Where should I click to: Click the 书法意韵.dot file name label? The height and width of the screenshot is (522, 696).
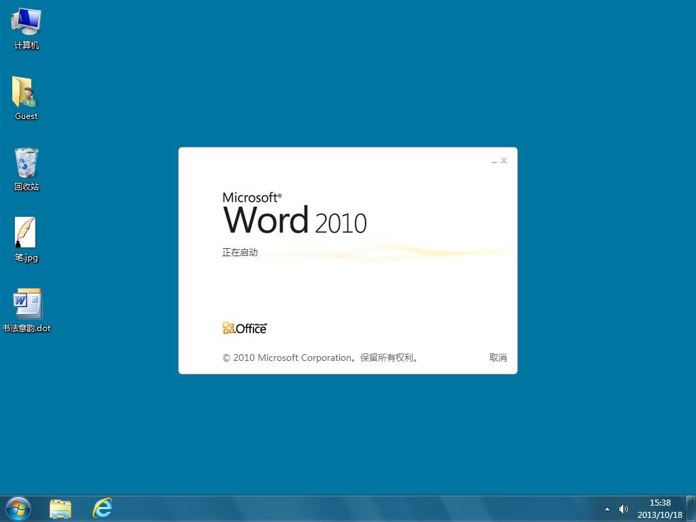click(x=27, y=328)
